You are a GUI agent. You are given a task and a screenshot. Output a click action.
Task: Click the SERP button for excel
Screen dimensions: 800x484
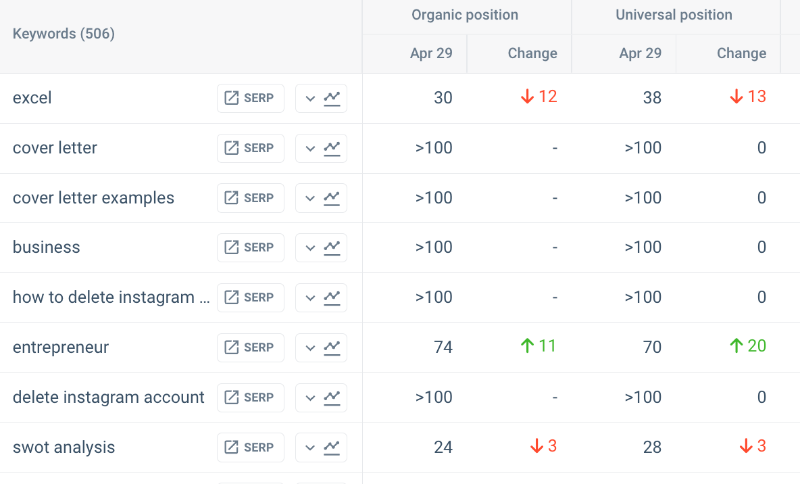point(250,98)
